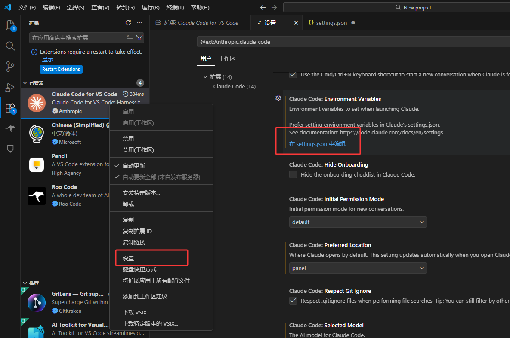Open the shield-shaped activity bar icon
The image size is (510, 338).
coord(10,149)
